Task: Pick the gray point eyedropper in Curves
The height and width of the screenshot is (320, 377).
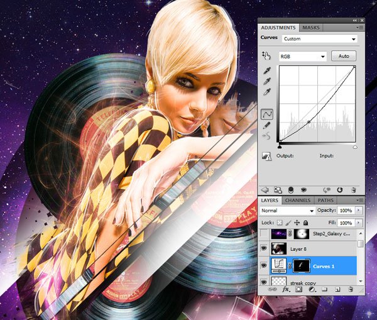Action: [267, 81]
